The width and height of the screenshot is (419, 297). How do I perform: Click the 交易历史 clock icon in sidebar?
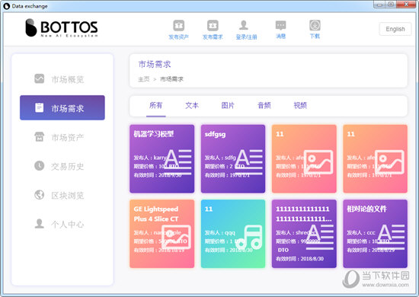pyautogui.click(x=40, y=165)
